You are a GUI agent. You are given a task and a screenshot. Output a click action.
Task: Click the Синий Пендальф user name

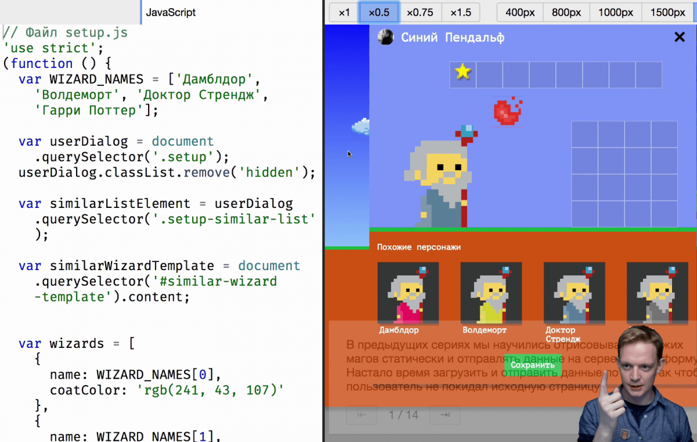pyautogui.click(x=452, y=38)
